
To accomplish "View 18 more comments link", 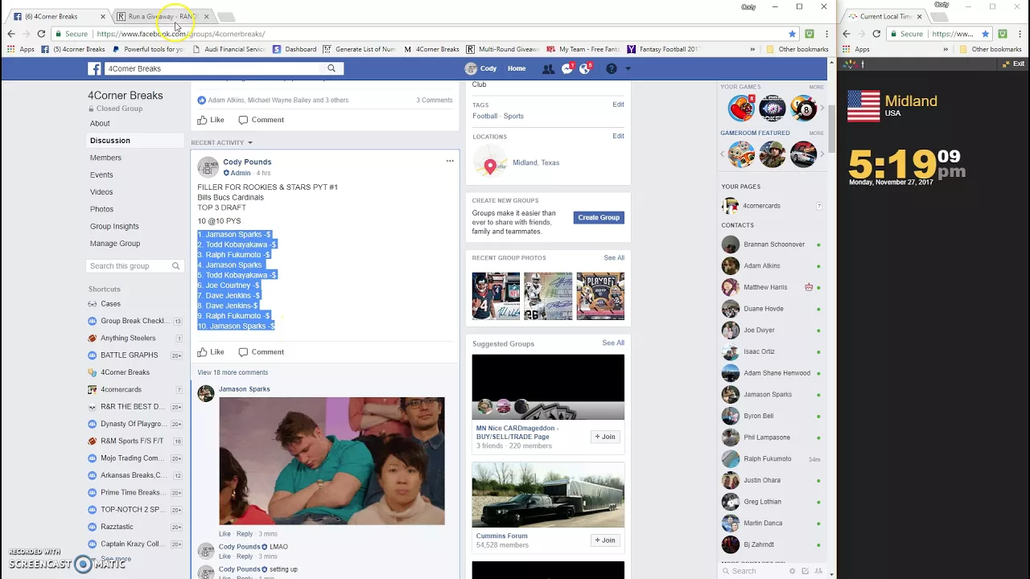I will click(233, 372).
